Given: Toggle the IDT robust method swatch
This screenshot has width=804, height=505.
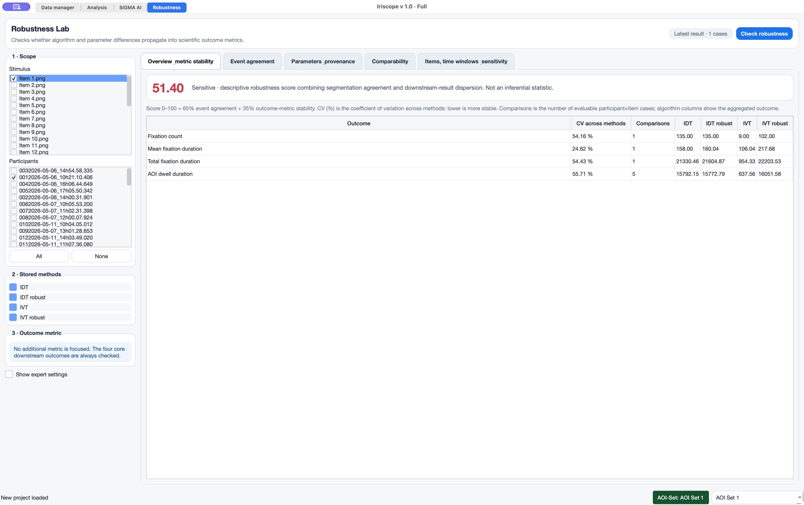Looking at the screenshot, I should point(13,297).
